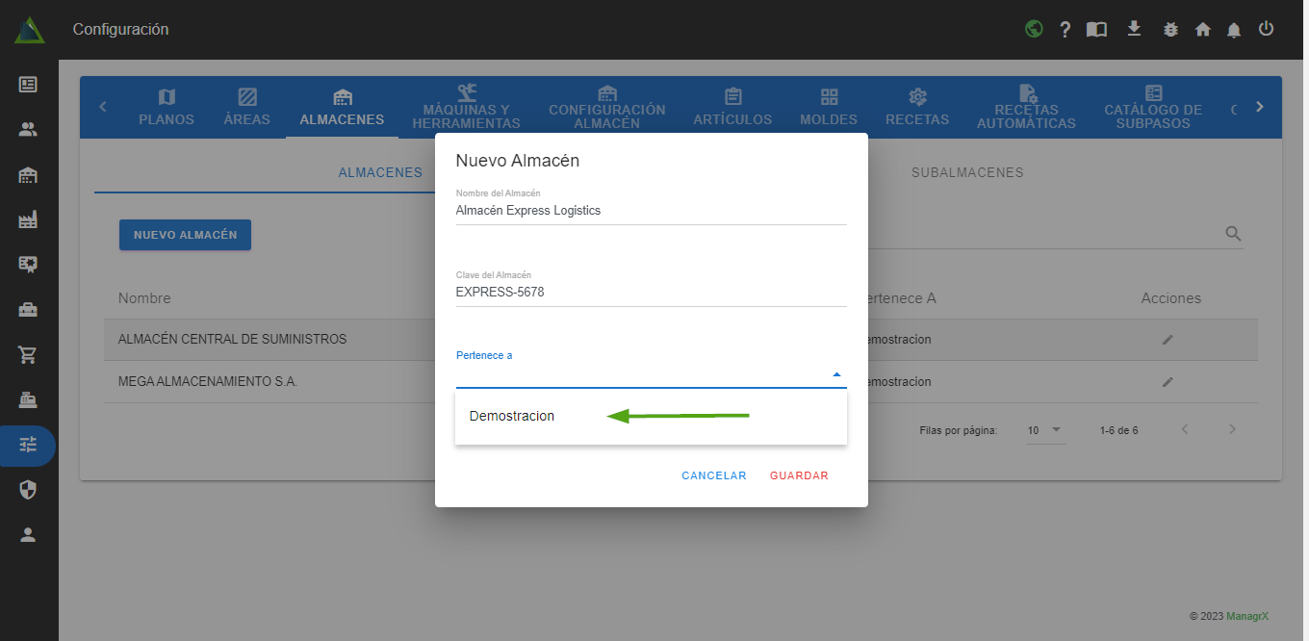Open the Moldes tab
Image resolution: width=1309 pixels, height=641 pixels.
click(x=828, y=107)
